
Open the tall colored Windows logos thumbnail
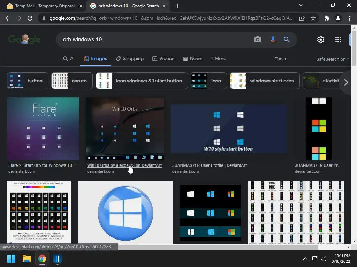[x=319, y=129]
